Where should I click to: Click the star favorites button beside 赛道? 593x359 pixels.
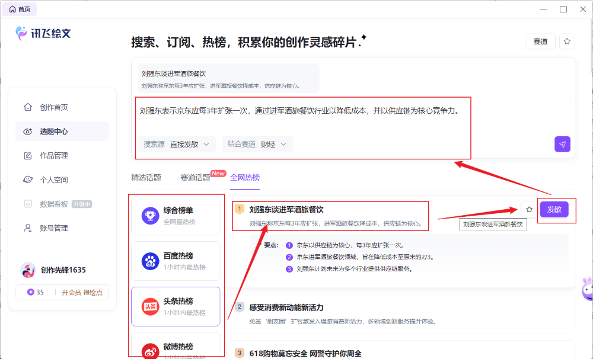(567, 41)
